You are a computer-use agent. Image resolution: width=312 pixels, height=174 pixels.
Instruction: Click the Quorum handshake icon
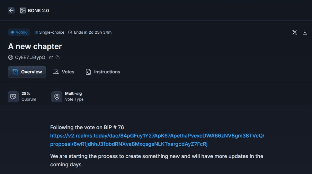[13, 97]
